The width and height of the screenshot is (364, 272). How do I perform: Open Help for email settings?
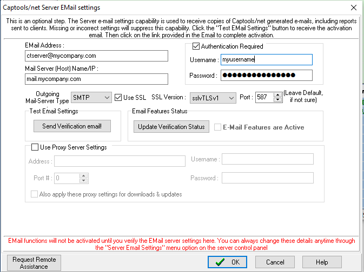322,262
